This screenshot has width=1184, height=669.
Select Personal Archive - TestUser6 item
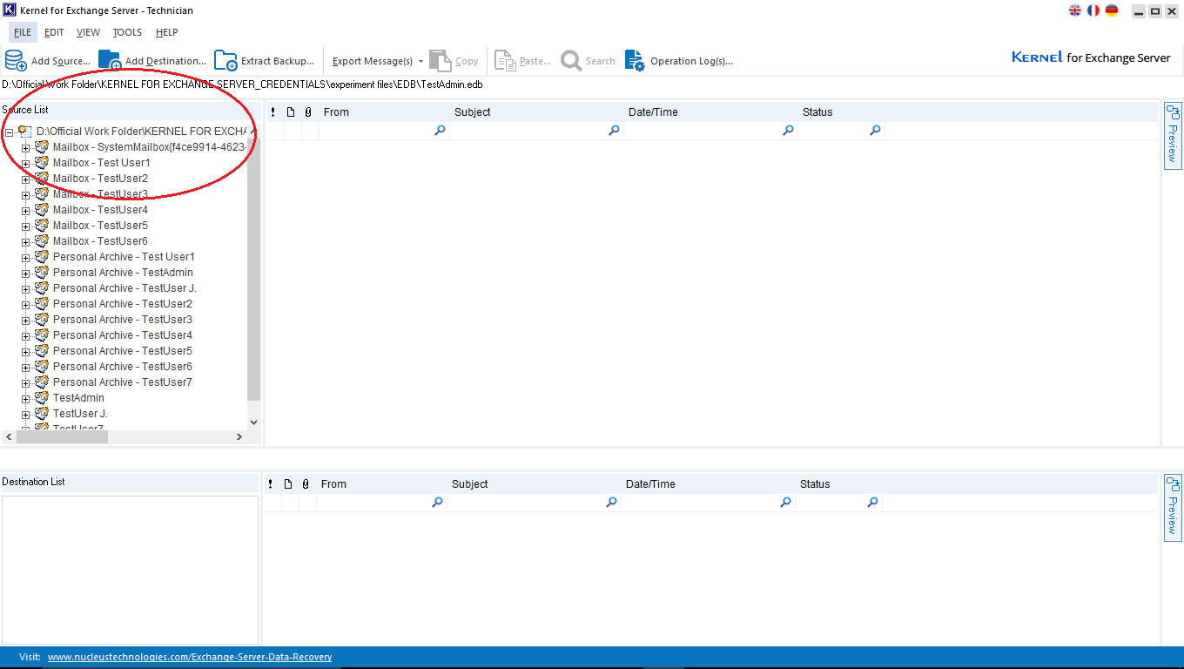123,367
